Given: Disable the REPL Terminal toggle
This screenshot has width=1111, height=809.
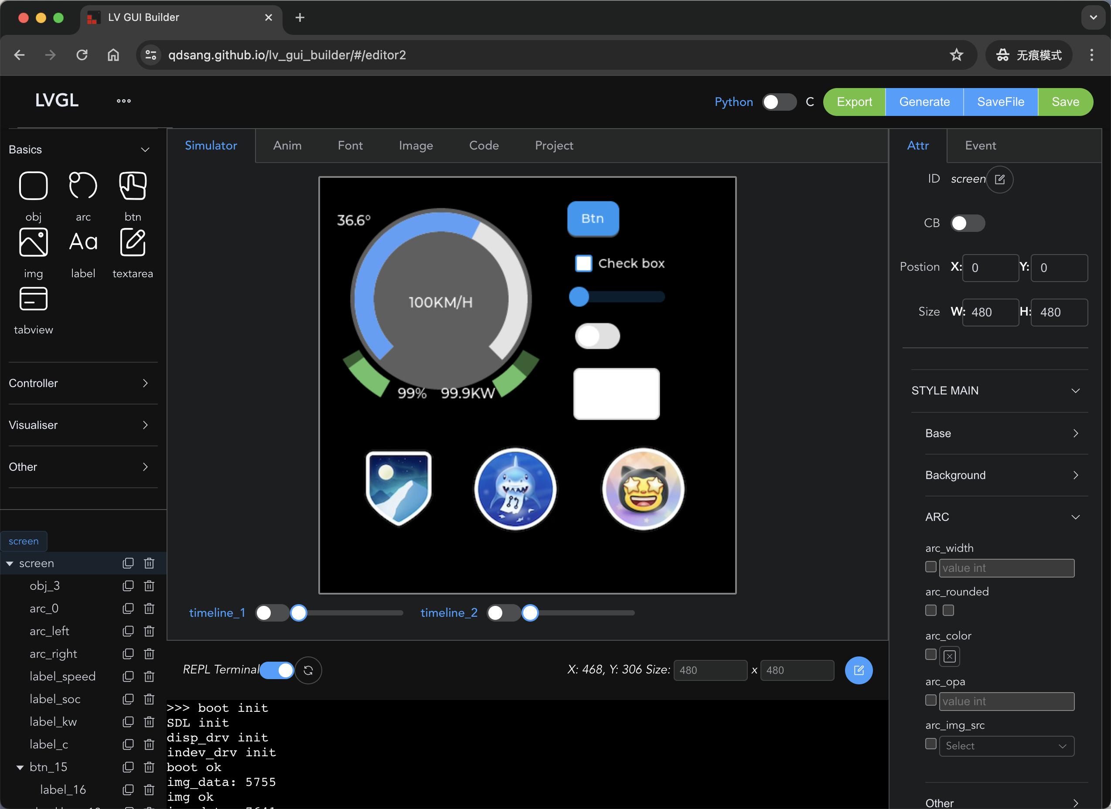Looking at the screenshot, I should point(277,670).
